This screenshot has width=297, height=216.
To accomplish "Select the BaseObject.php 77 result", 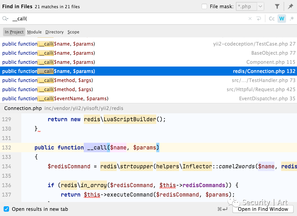I will click(149, 53).
